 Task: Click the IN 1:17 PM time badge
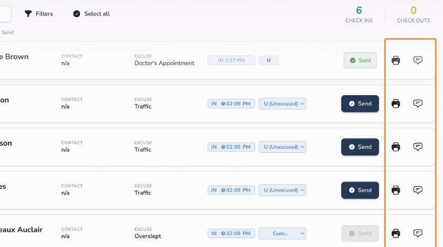(231, 60)
